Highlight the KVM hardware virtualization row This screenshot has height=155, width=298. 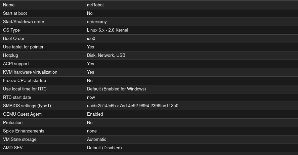tap(30, 72)
